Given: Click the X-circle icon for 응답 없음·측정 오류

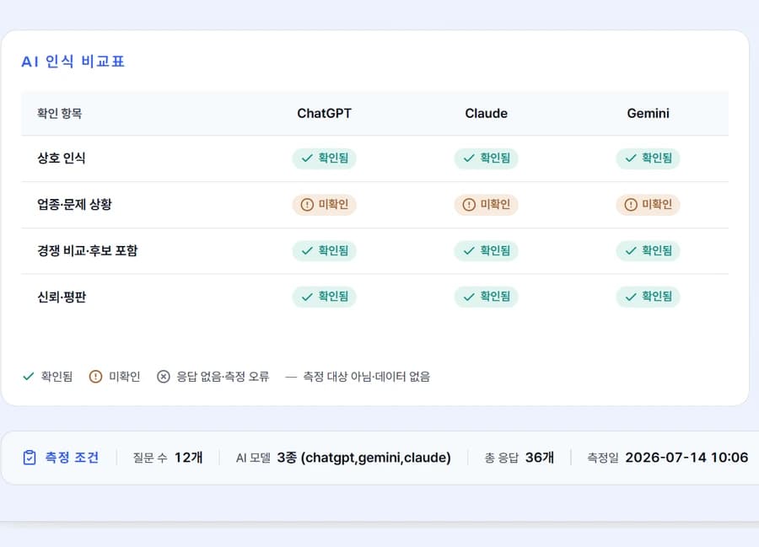Looking at the screenshot, I should pyautogui.click(x=164, y=376).
